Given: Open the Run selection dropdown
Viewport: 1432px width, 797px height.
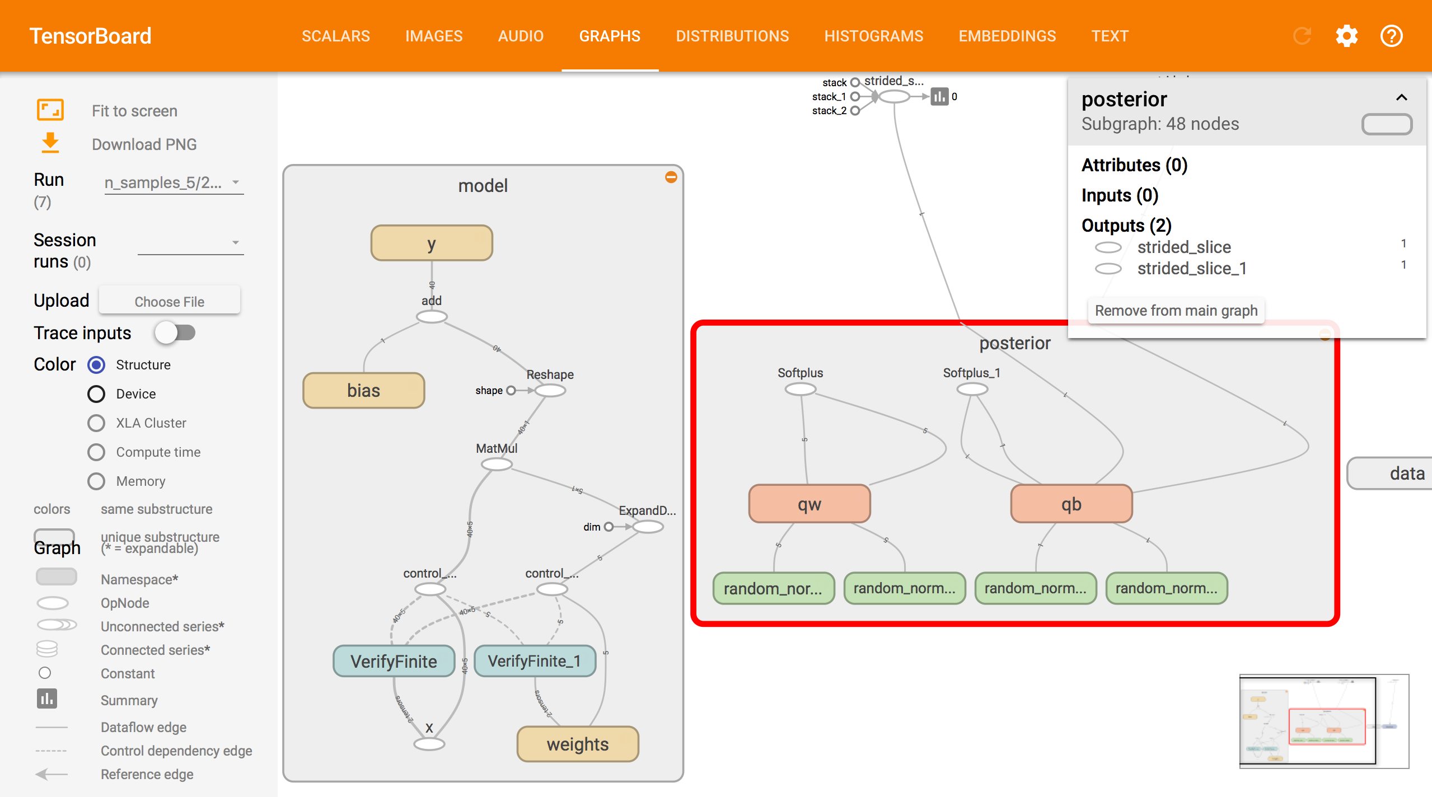Looking at the screenshot, I should (174, 182).
